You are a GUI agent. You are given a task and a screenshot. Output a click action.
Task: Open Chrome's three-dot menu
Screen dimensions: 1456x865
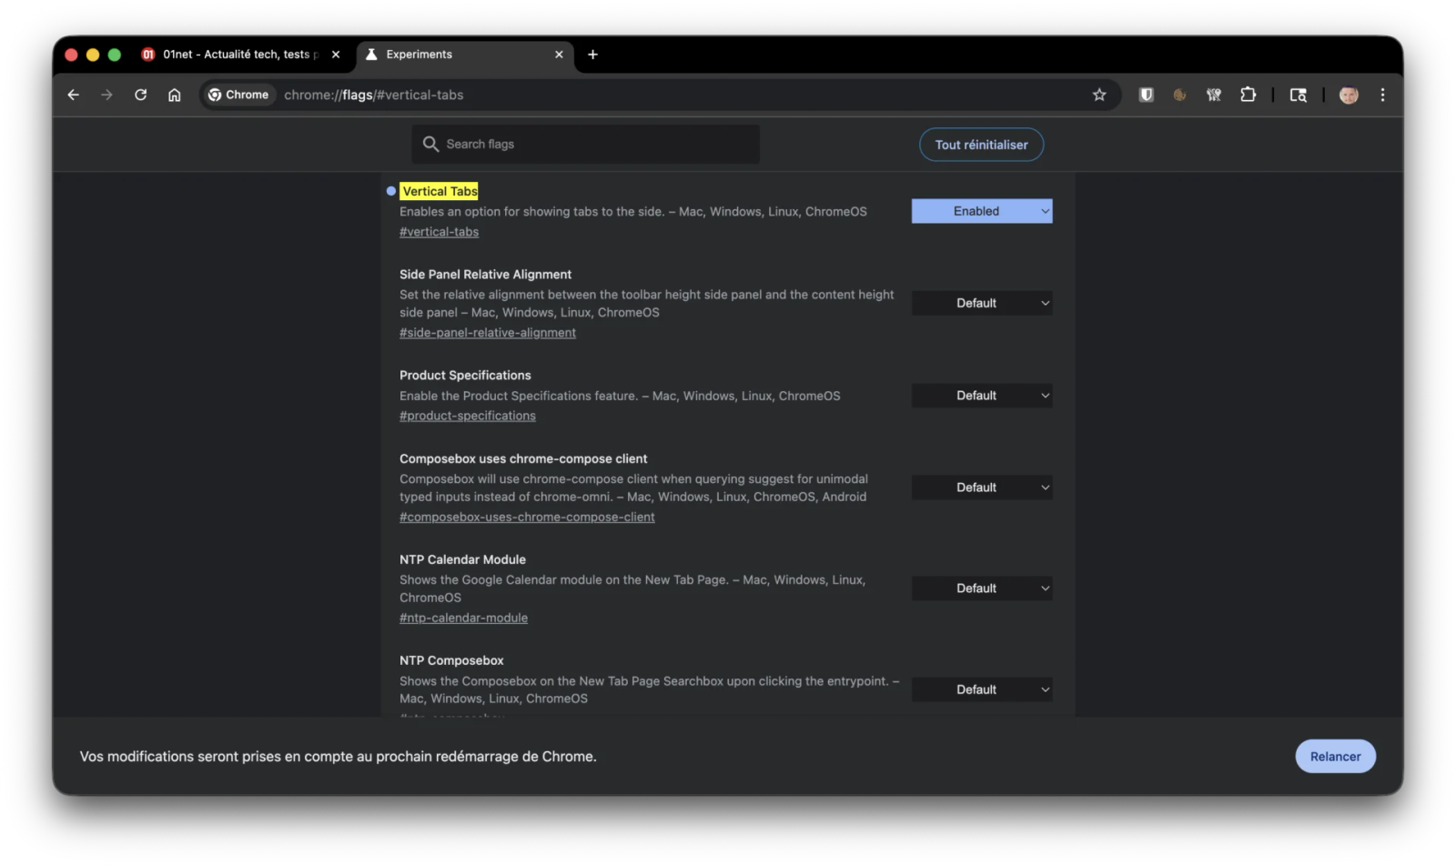click(1382, 95)
